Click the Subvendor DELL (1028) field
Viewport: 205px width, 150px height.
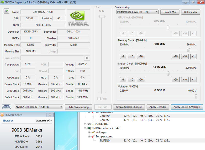74,31
